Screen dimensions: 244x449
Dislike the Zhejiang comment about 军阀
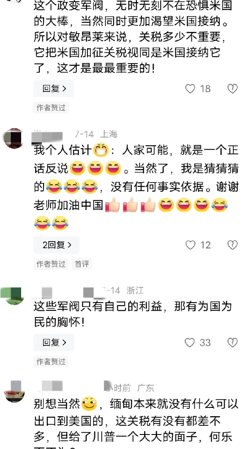click(x=232, y=342)
